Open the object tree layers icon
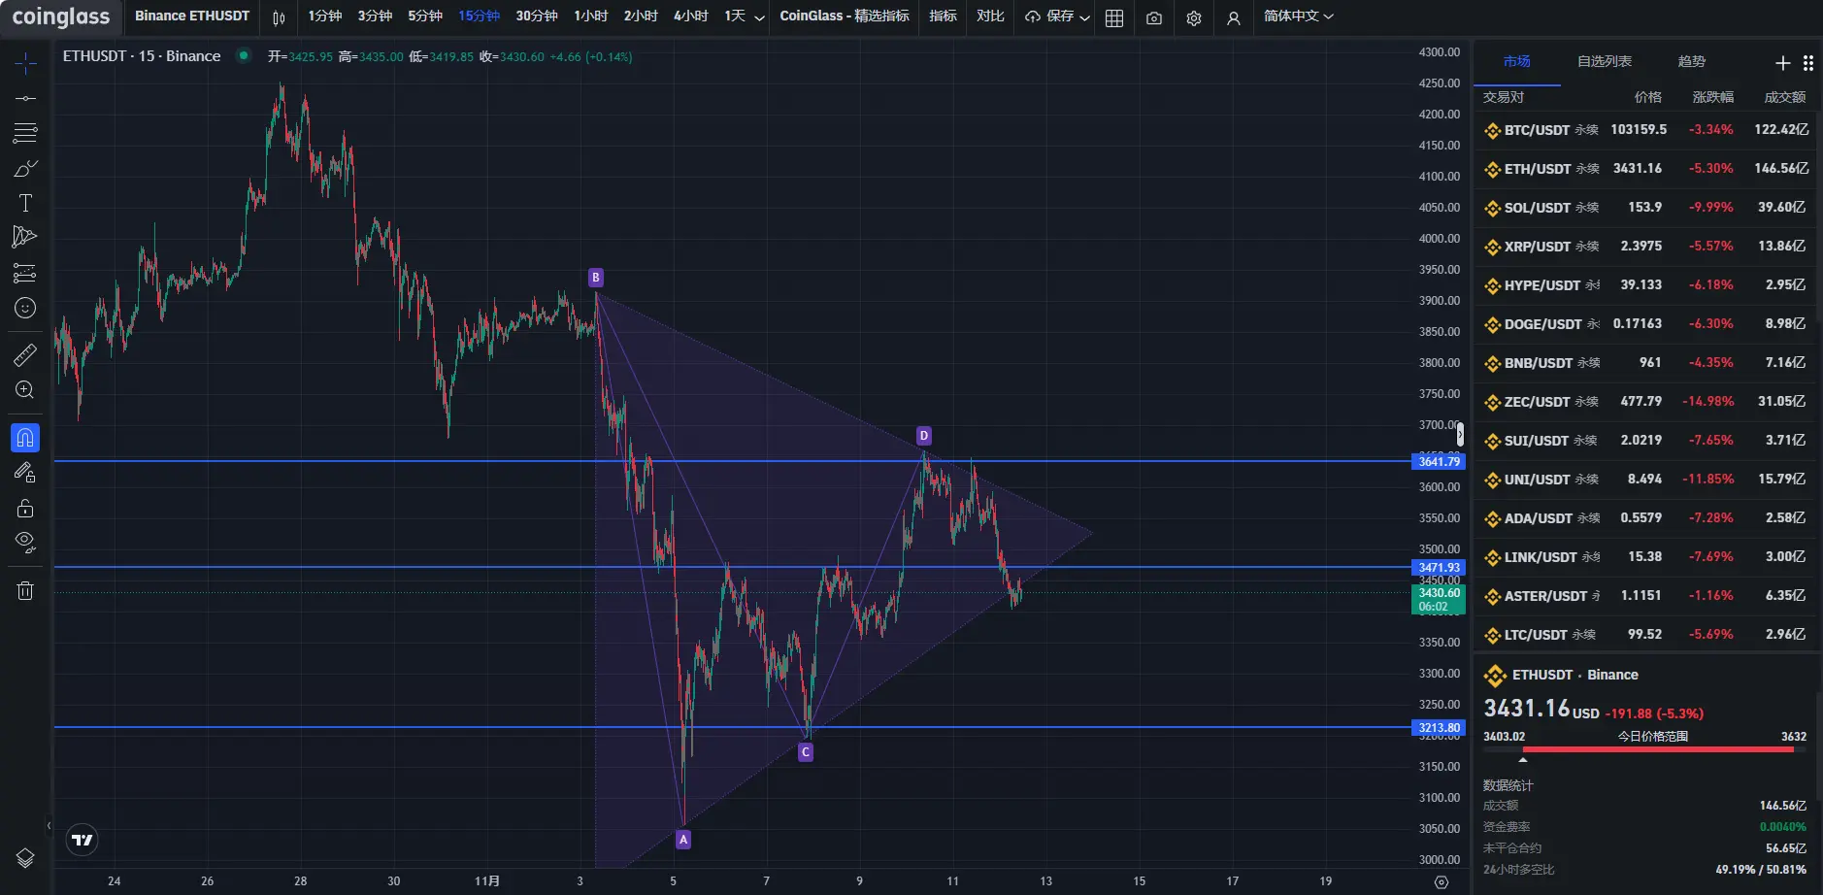 coord(25,858)
